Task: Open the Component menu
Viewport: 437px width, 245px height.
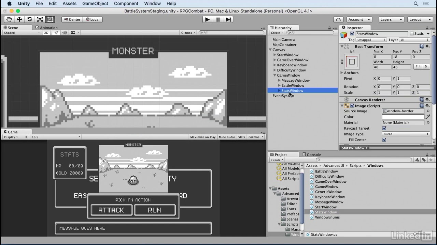Action: point(126,3)
